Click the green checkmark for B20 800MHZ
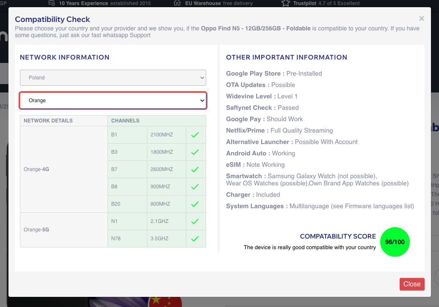 click(195, 204)
